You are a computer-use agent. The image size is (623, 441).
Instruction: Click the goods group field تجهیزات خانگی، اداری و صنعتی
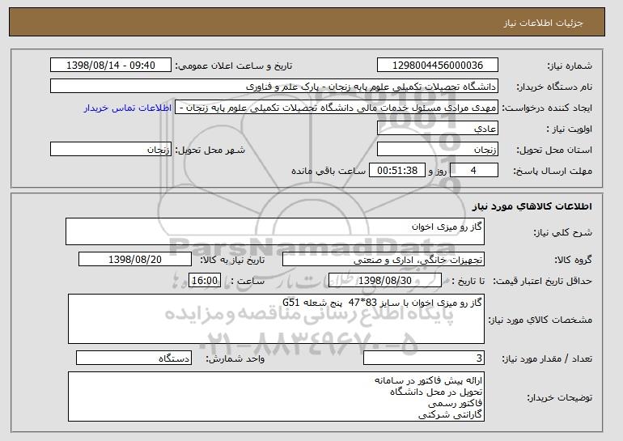point(384,260)
